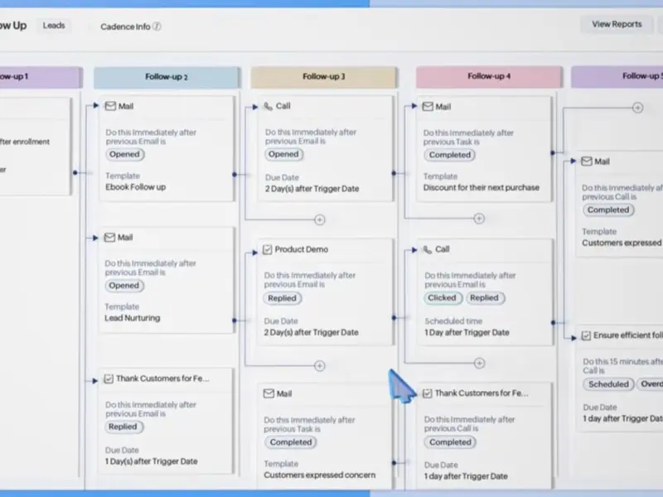663x497 pixels.
Task: Click the plus icon below the Discount mail card
Action: pos(478,219)
